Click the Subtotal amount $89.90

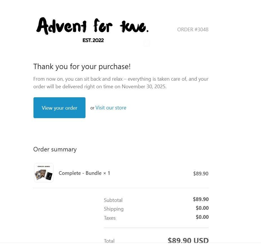pos(201,199)
